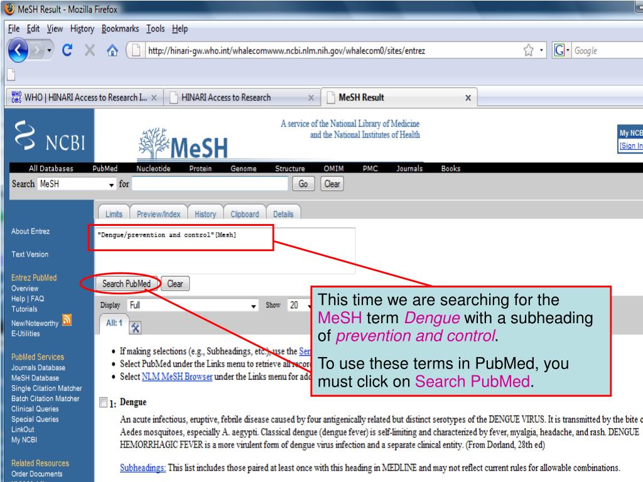Screen dimensions: 643x482
Task: Open Single Citation Matcher sidebar link
Action: [x=46, y=388]
